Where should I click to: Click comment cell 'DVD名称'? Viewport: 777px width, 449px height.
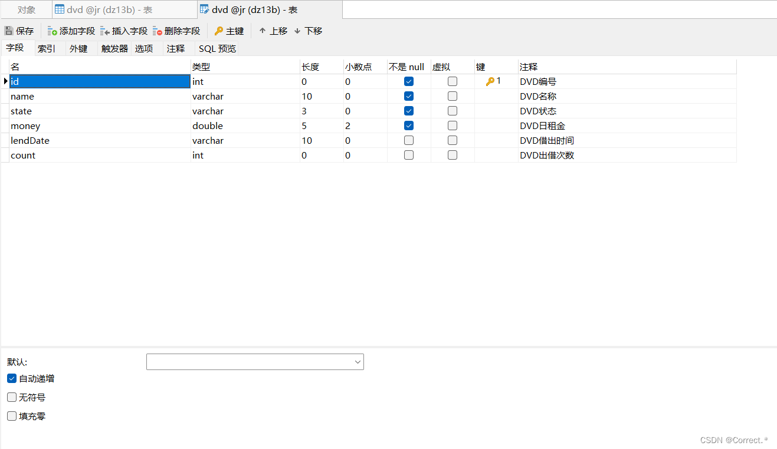(627, 96)
